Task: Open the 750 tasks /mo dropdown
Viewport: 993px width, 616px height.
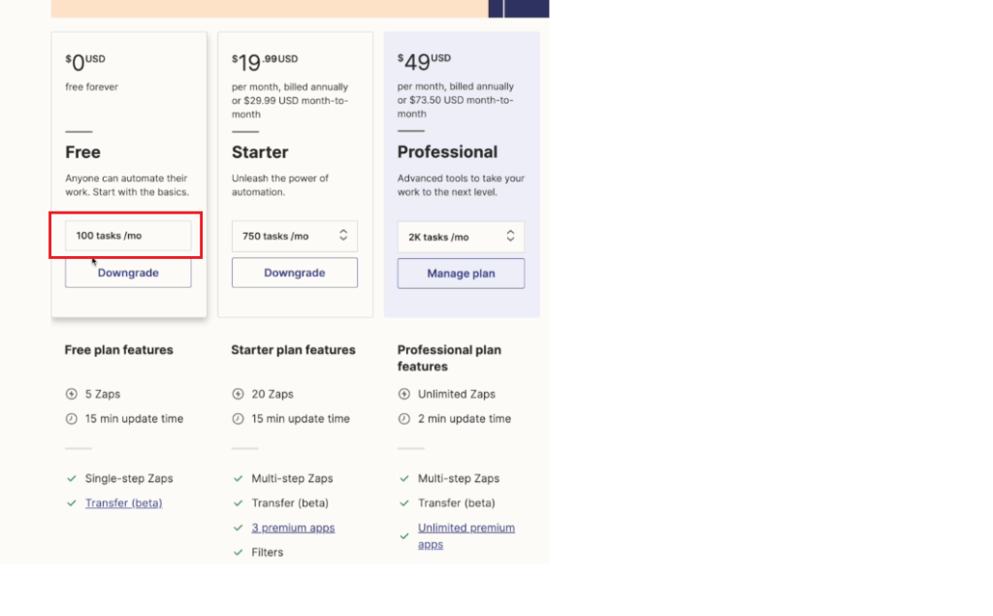Action: point(295,236)
